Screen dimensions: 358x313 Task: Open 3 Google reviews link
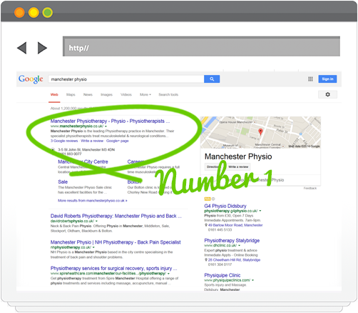[x=64, y=141]
